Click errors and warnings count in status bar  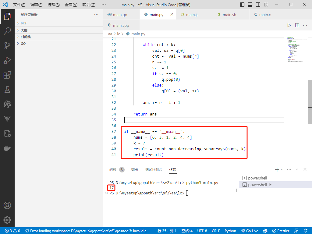(x=12, y=231)
